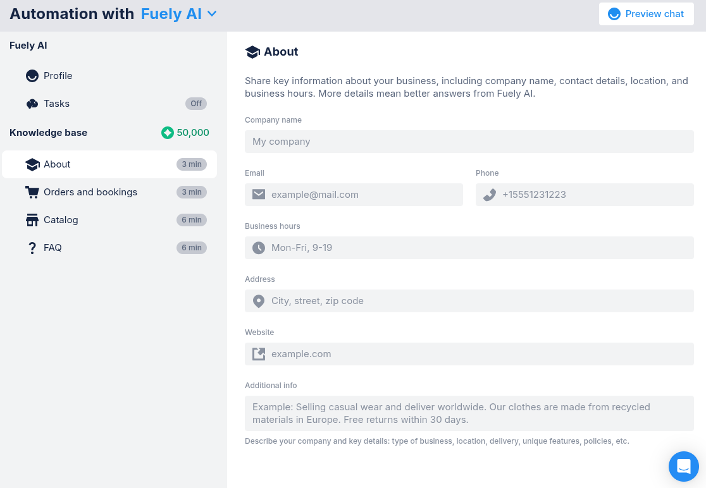
Task: Click the FAQ question mark icon
Action: [32, 248]
